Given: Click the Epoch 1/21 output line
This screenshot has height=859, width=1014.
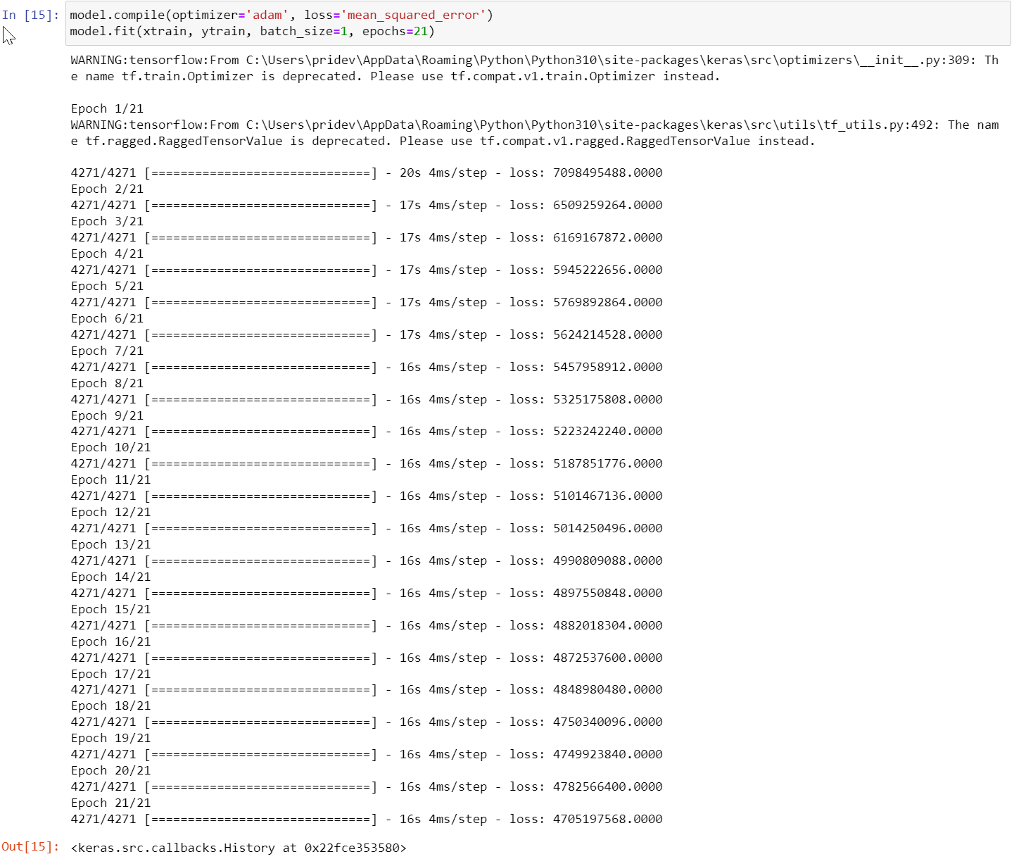Looking at the screenshot, I should point(106,108).
